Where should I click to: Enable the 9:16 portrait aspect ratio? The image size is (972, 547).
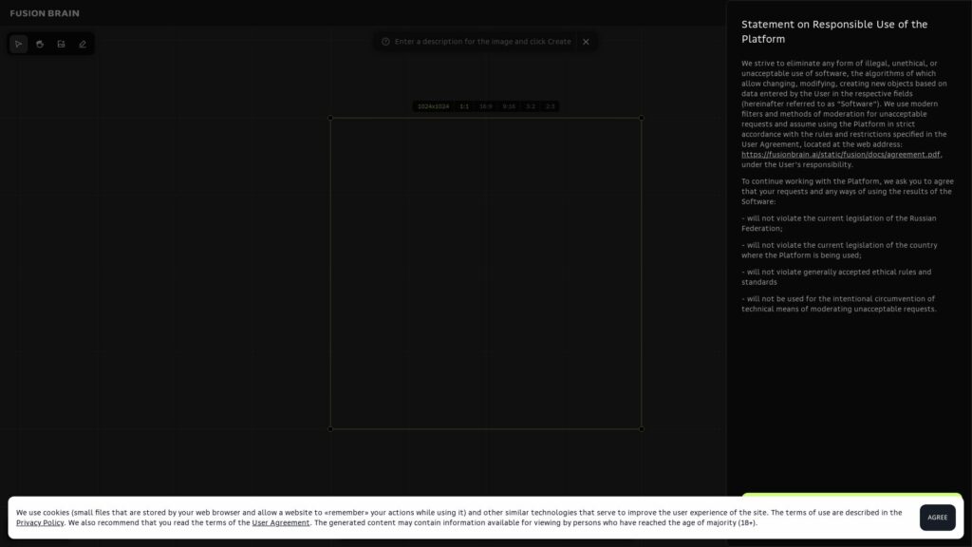(x=510, y=106)
